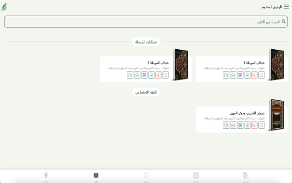Click the author line under ضمان الطبيب وذوي المهن
292x183 pixels.
point(234,119)
